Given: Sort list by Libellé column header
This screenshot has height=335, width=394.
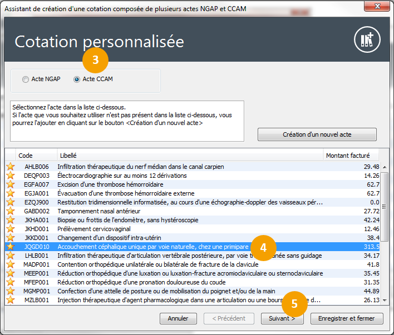Looking at the screenshot, I should pos(189,156).
